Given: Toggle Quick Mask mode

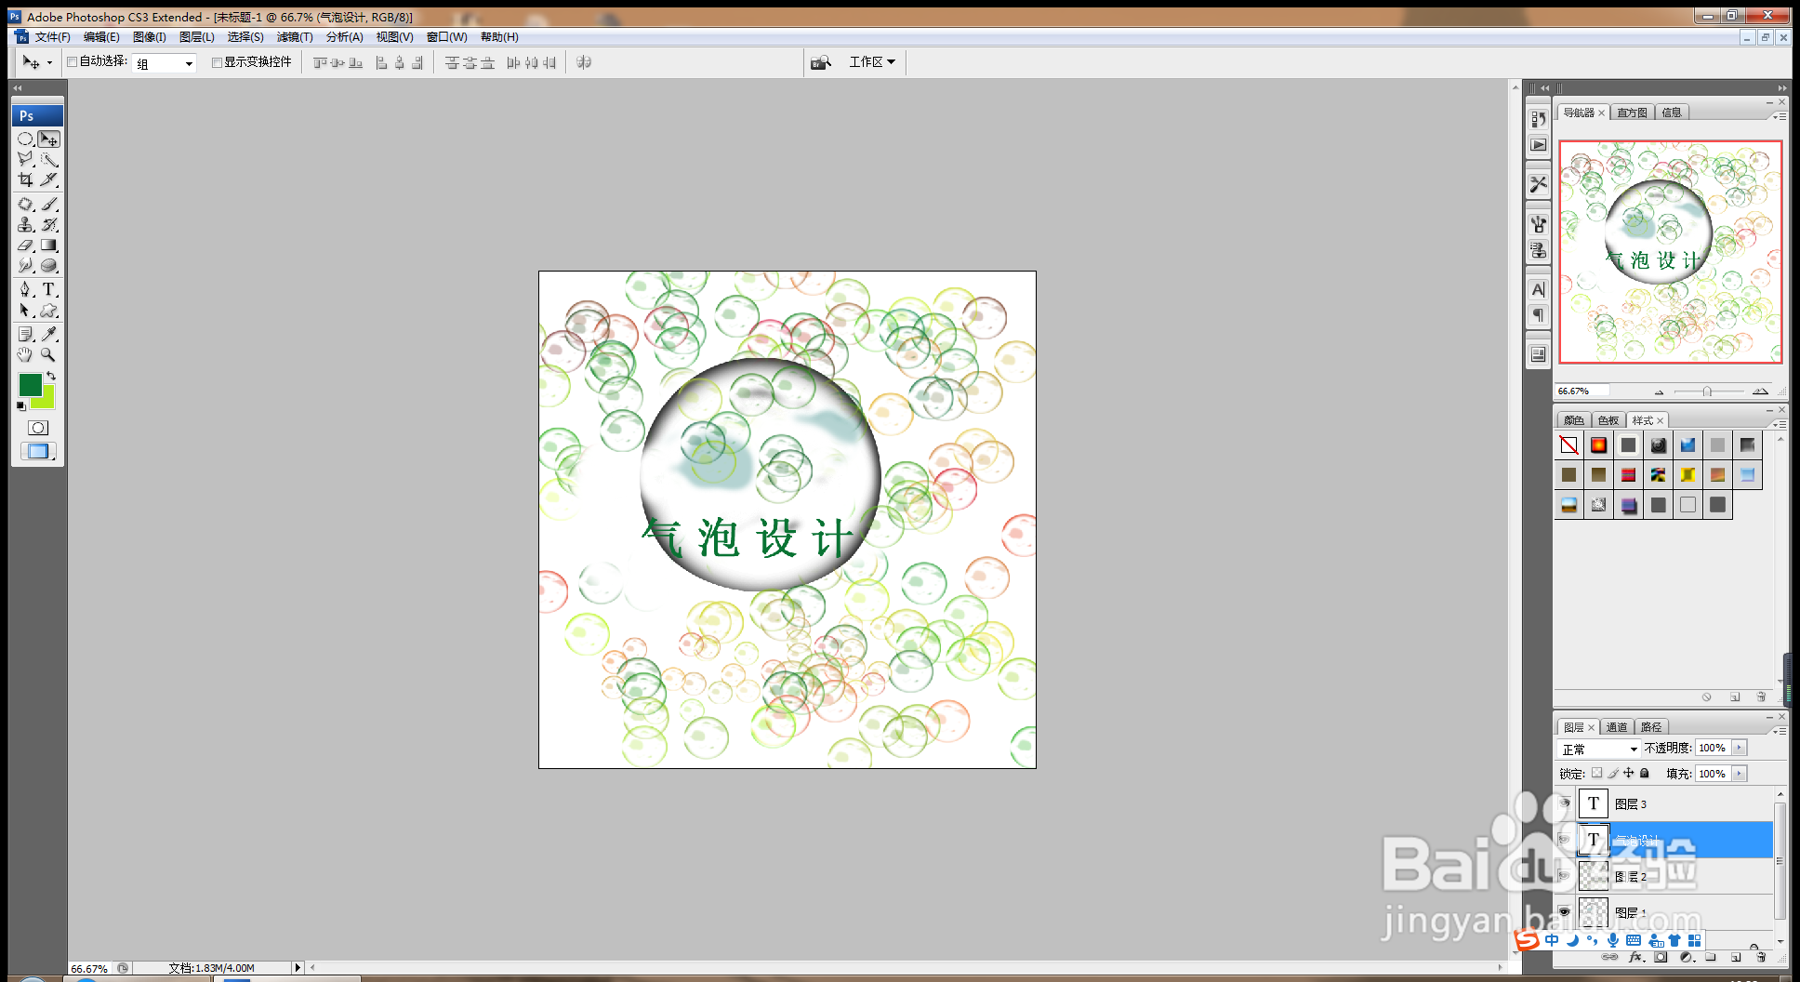Looking at the screenshot, I should point(38,428).
